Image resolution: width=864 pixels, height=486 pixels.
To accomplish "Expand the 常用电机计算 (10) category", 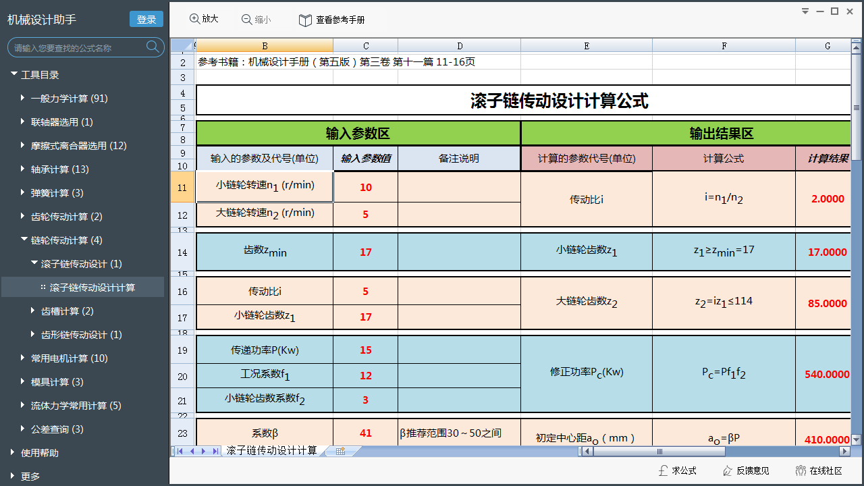I will [x=22, y=358].
